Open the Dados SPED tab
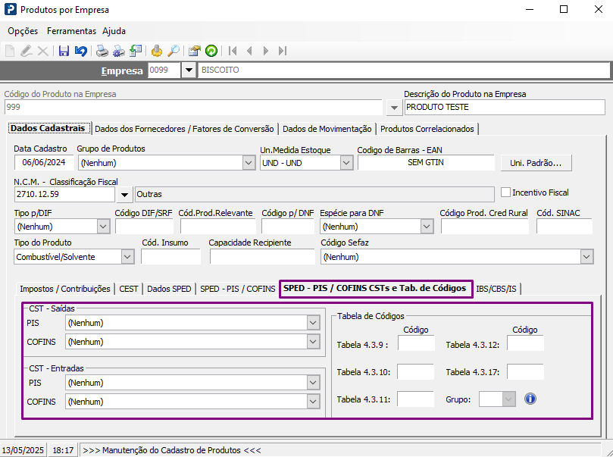Screen dimensions: 613x457 (169, 289)
